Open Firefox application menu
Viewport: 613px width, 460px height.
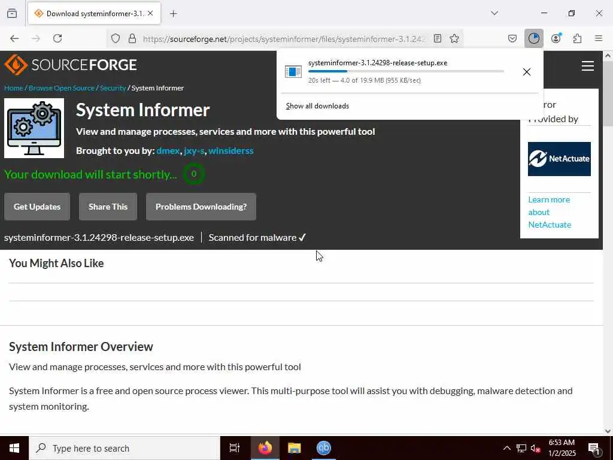pyautogui.click(x=599, y=38)
